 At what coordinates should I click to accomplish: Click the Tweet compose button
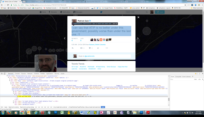click(160, 12)
